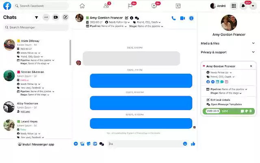260x163 pixels.
Task: Click the 2022-03-17 date in chat header
Action: [x=96, y=22]
